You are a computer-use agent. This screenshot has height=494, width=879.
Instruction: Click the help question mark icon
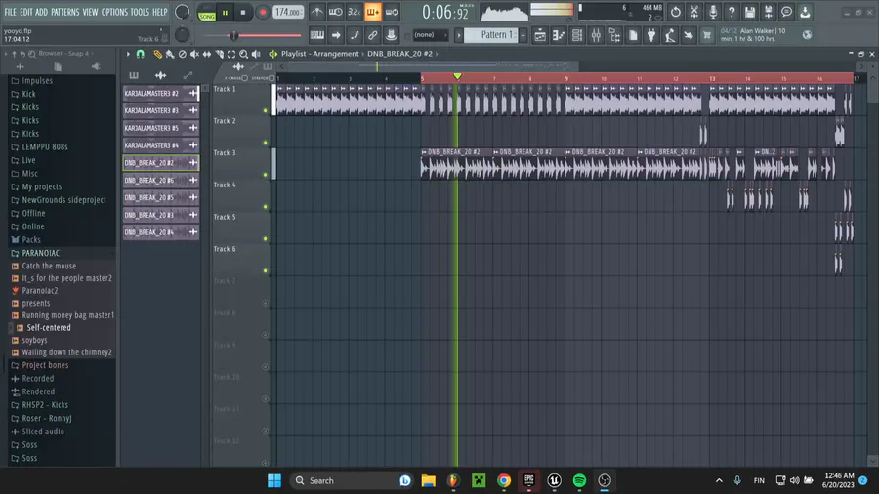tap(731, 12)
